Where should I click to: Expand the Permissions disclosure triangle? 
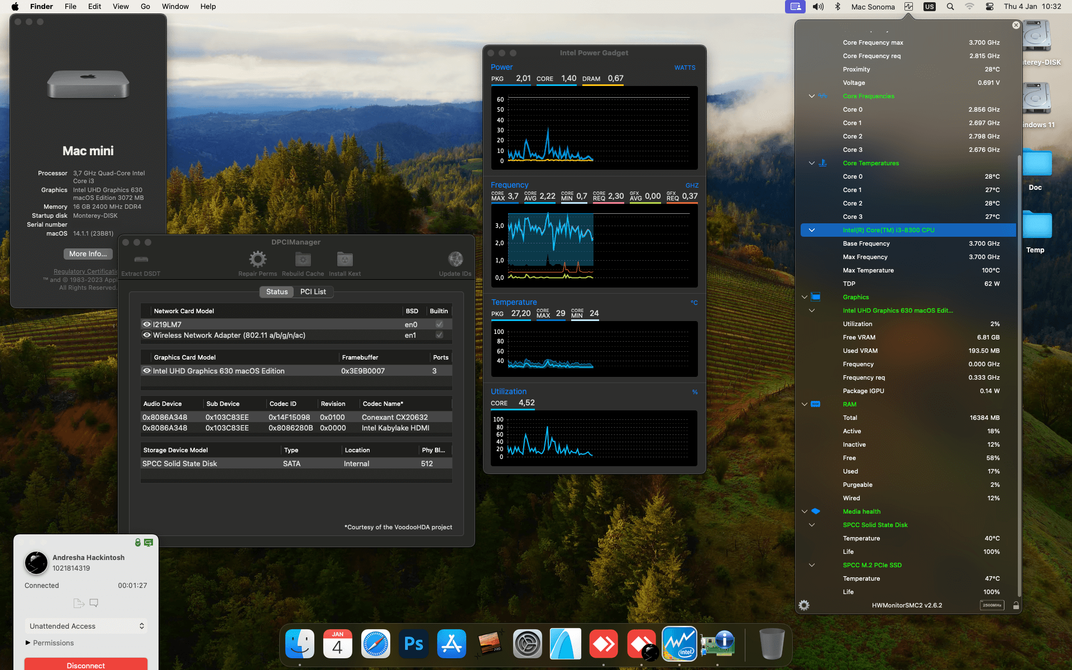click(x=28, y=643)
